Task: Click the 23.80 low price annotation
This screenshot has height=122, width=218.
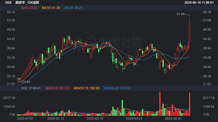Action: [26, 82]
